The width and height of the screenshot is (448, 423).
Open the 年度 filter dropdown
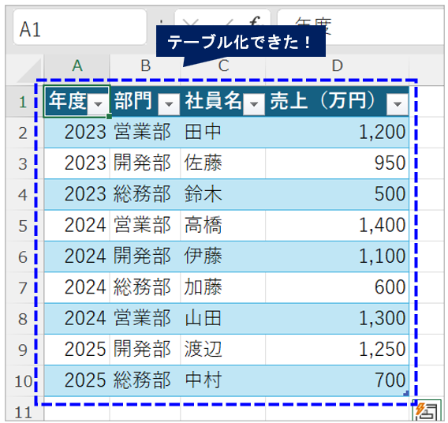pyautogui.click(x=99, y=103)
